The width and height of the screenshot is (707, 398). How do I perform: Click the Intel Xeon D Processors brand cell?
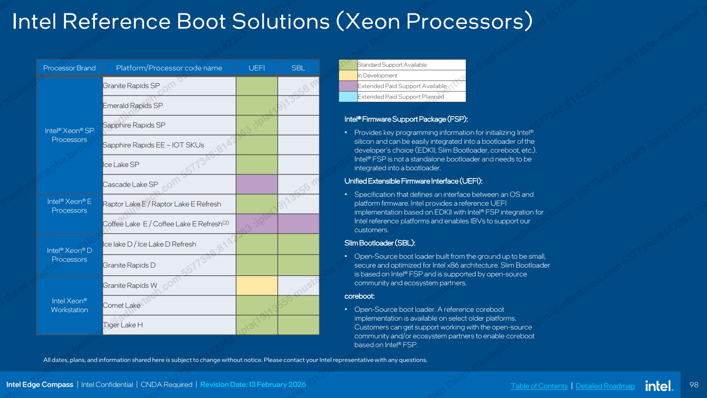tap(69, 255)
